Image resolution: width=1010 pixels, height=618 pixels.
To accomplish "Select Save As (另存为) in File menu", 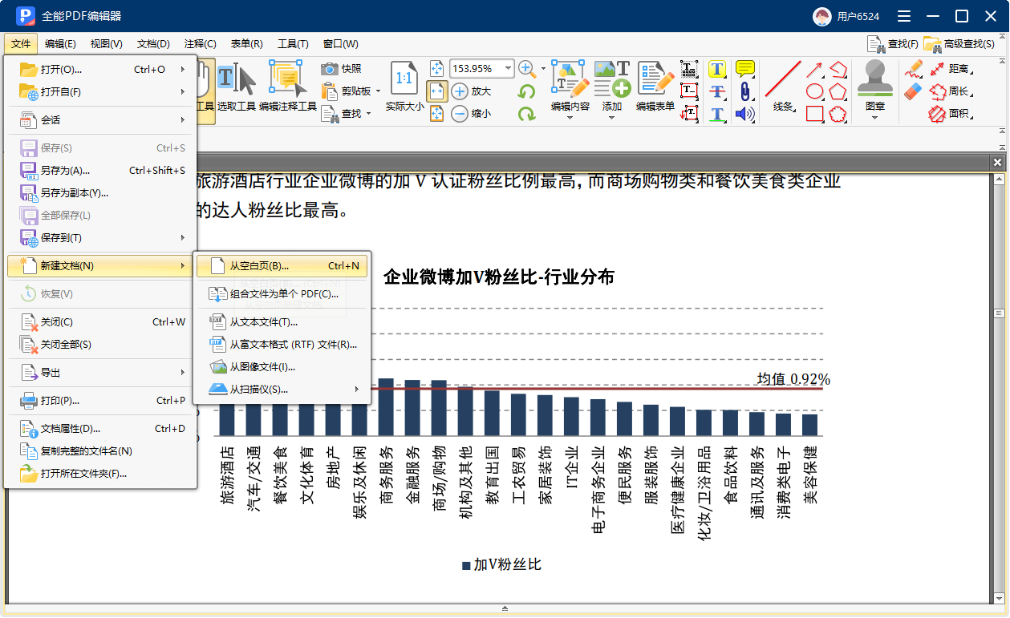I will coord(65,171).
